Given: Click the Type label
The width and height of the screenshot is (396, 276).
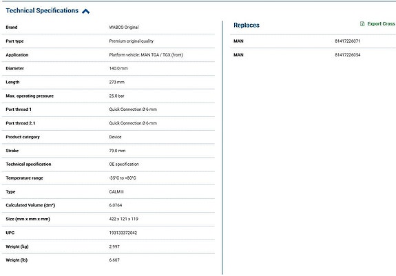Looking at the screenshot, I should 10,192.
